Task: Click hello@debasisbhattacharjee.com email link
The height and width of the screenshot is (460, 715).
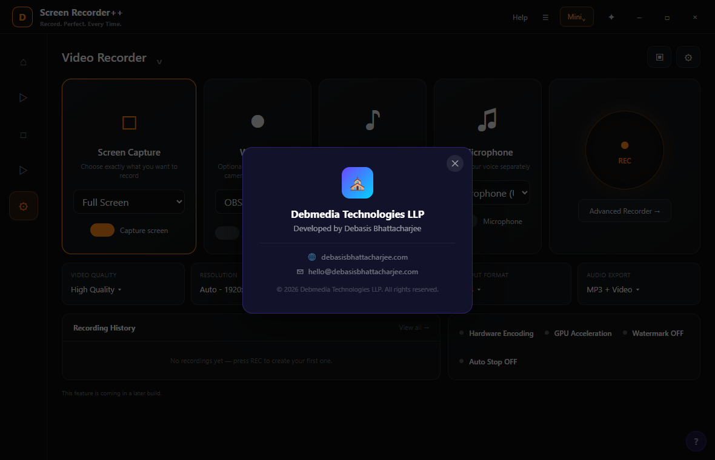Action: [x=363, y=271]
